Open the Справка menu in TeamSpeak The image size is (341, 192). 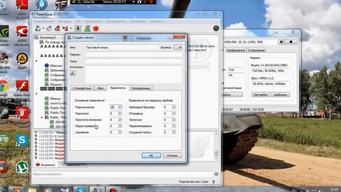click(x=156, y=21)
